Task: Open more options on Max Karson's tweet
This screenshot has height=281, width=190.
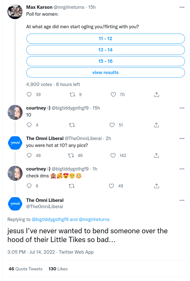Action: point(182,7)
